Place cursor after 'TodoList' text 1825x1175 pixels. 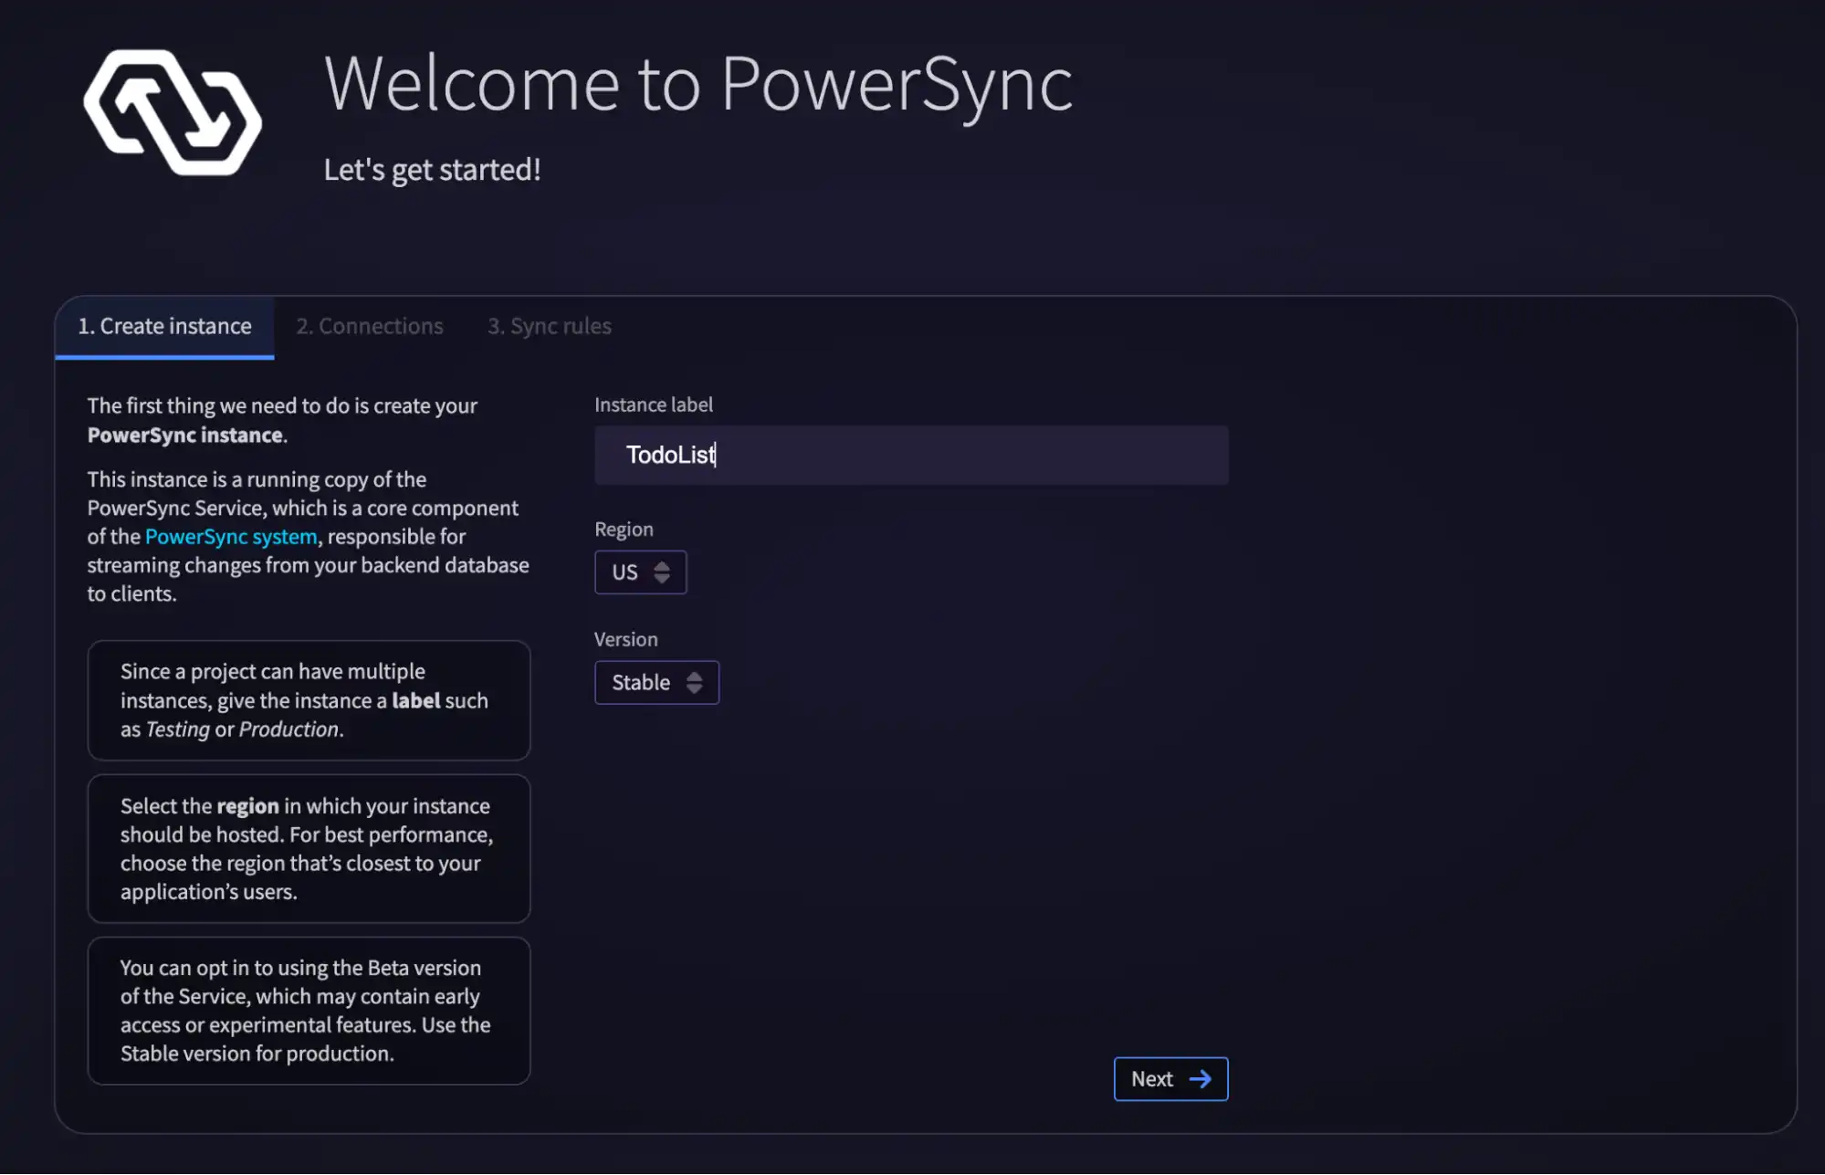(x=717, y=455)
